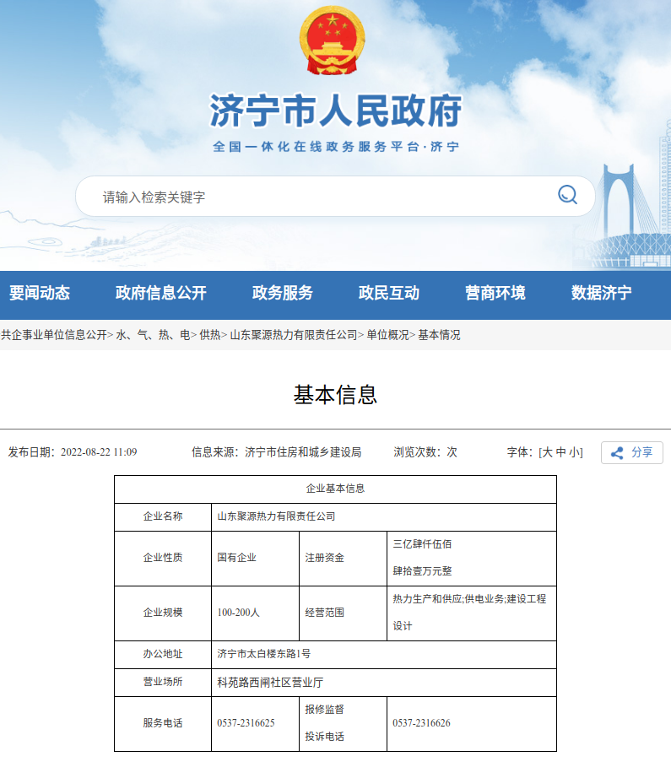671x778 pixels.
Task: Go to 水、气、热、电 breadcrumb link
Action: 153,335
